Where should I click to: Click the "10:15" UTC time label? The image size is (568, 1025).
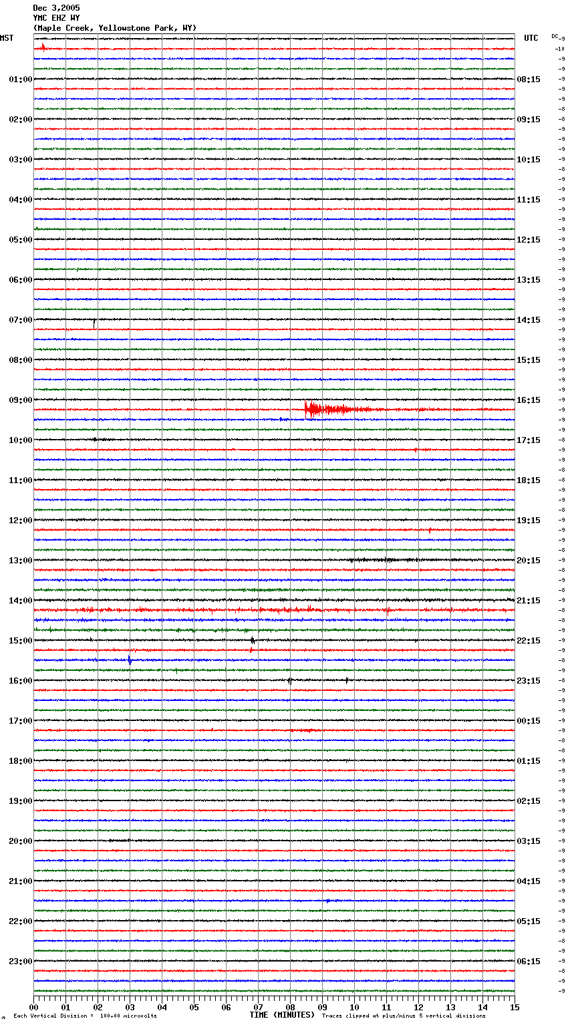529,160
